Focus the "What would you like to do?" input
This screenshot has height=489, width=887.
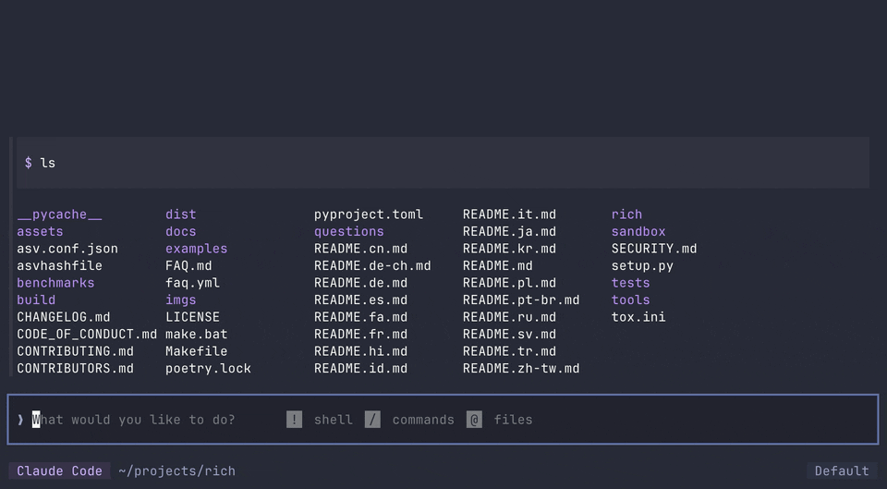pos(139,420)
